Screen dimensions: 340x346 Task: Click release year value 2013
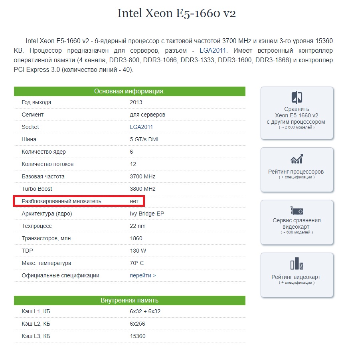(136, 103)
